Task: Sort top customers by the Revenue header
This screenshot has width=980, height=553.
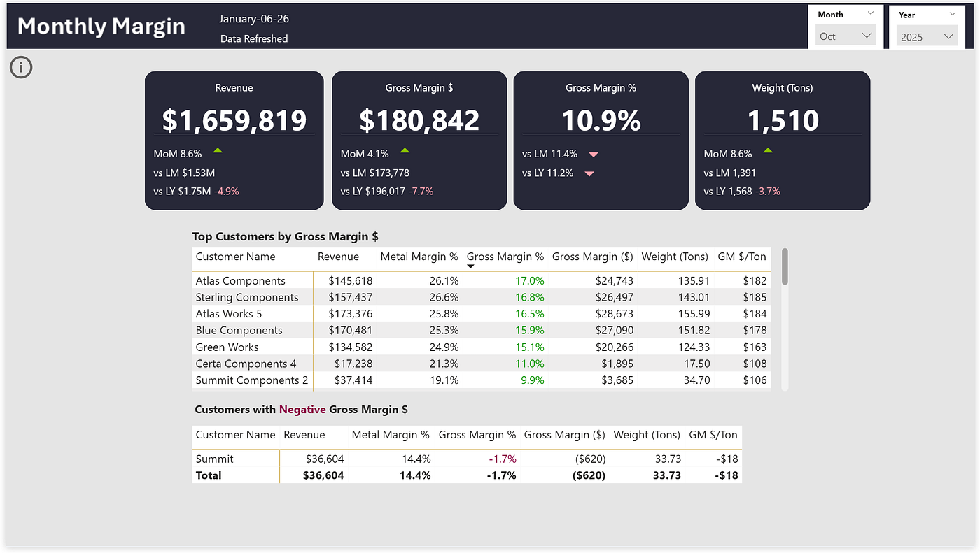Action: 338,257
